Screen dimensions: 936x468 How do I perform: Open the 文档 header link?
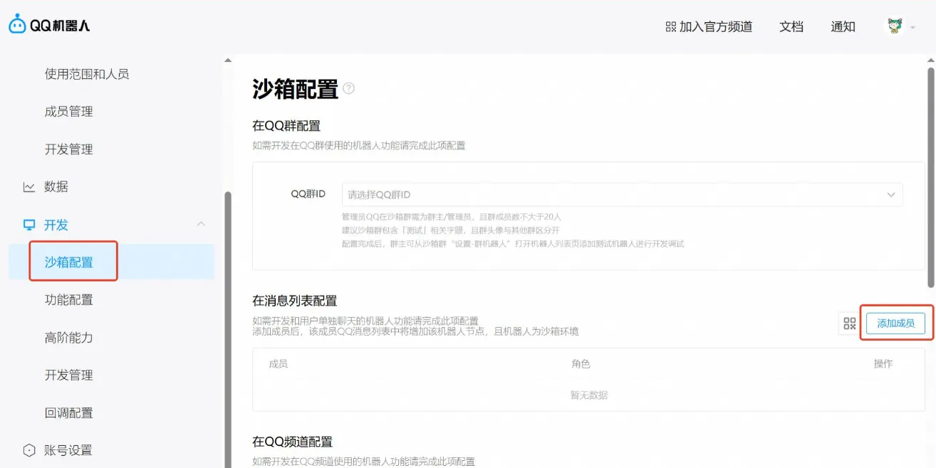click(791, 27)
